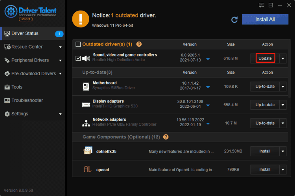Viewport: 295px width, 196px height.
Task: Click the Install All button
Action: coord(265,19)
